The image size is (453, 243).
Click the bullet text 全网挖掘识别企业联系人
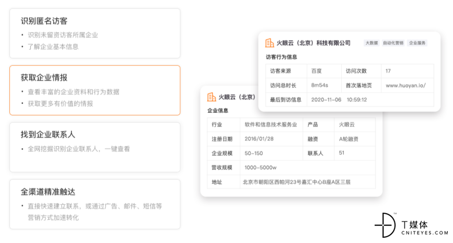click(x=63, y=149)
